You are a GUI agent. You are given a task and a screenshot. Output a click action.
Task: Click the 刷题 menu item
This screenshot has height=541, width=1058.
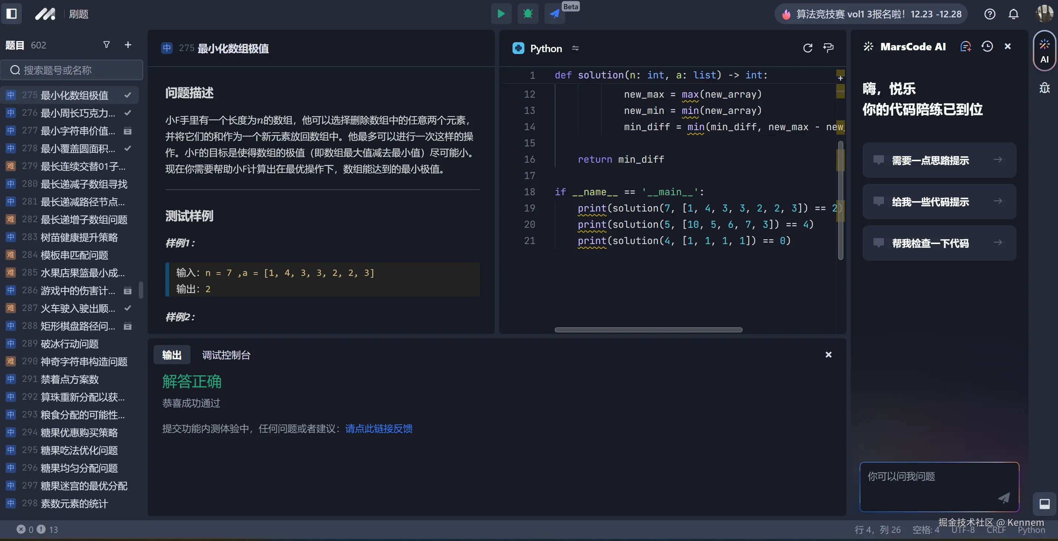tap(78, 14)
